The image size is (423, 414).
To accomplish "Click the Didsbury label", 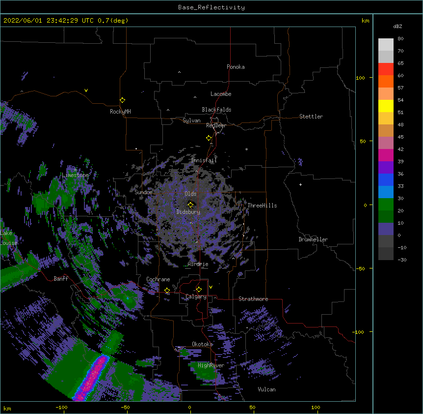I will click(x=188, y=212).
